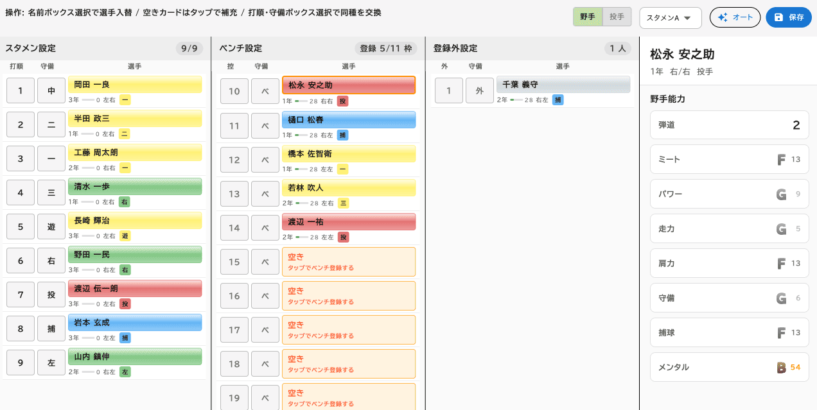Switch to 投手 view toggle
Image resolution: width=817 pixels, height=410 pixels.
tap(617, 17)
